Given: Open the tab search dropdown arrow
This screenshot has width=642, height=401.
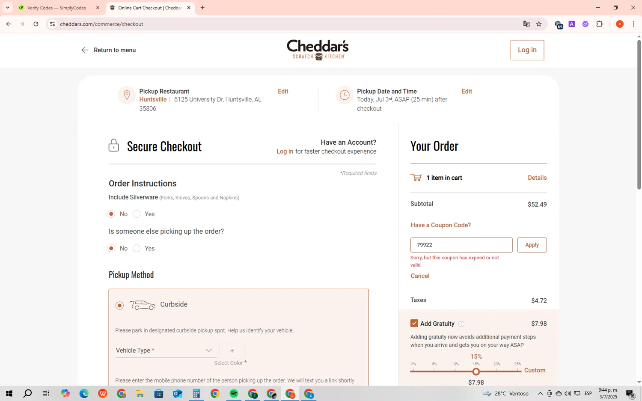Looking at the screenshot, I should tap(7, 8).
